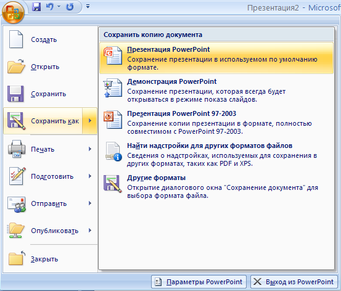Open the Customize Quick Access Toolbar dropdown
Screen dimensions: 341x291
(88, 7)
